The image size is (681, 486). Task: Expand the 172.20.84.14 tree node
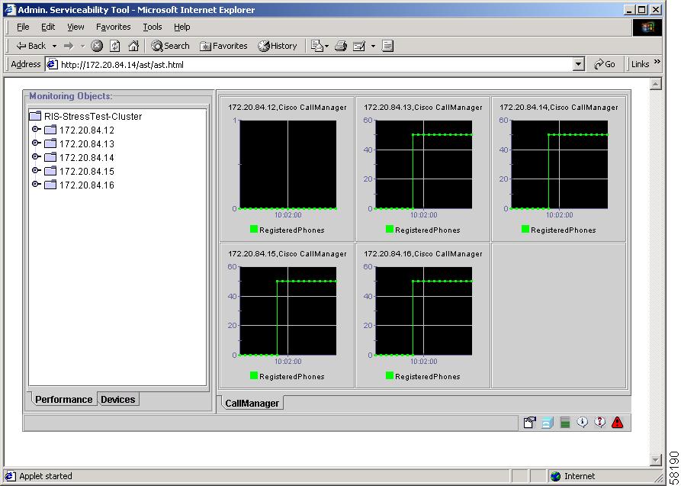(x=37, y=156)
